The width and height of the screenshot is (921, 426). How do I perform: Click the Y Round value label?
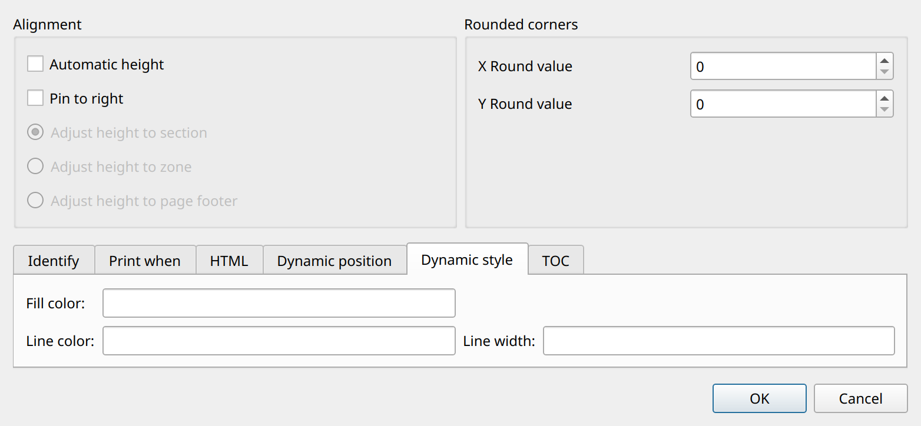click(525, 104)
